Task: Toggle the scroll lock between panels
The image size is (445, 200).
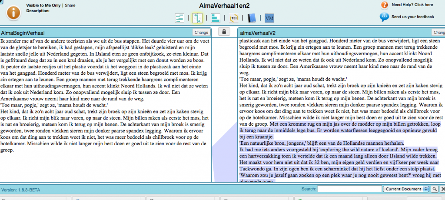Action: pyautogui.click(x=224, y=32)
